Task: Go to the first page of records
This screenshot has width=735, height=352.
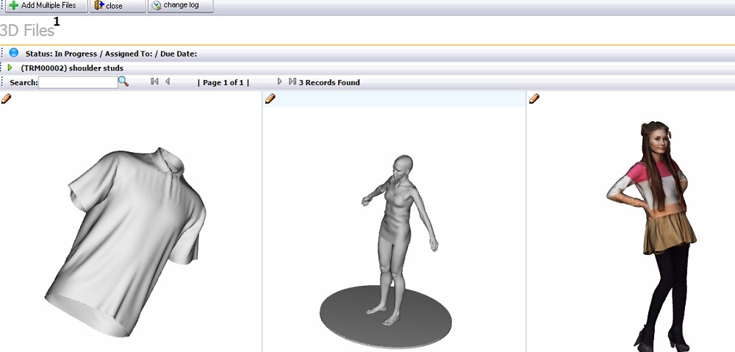Action: (154, 82)
